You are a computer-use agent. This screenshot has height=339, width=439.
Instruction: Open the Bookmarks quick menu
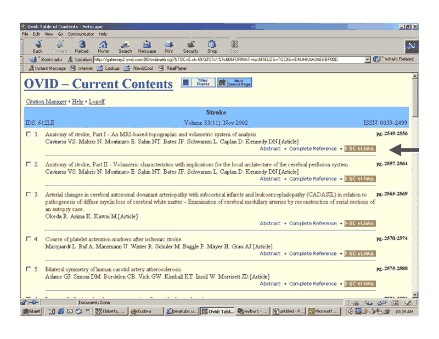click(x=46, y=59)
